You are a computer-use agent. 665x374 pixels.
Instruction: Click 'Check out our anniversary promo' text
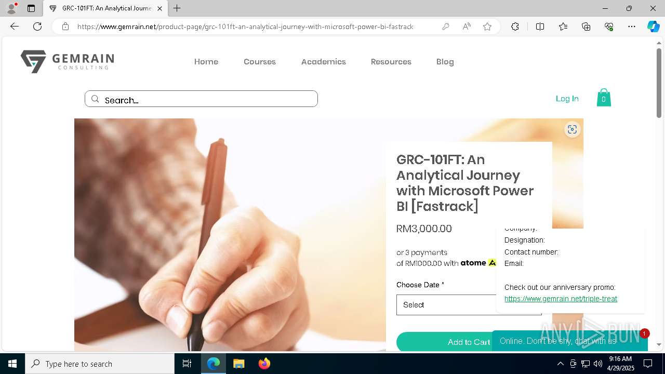click(560, 287)
